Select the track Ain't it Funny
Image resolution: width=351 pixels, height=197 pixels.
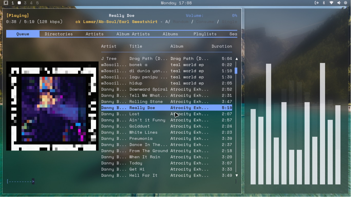pos(167,120)
